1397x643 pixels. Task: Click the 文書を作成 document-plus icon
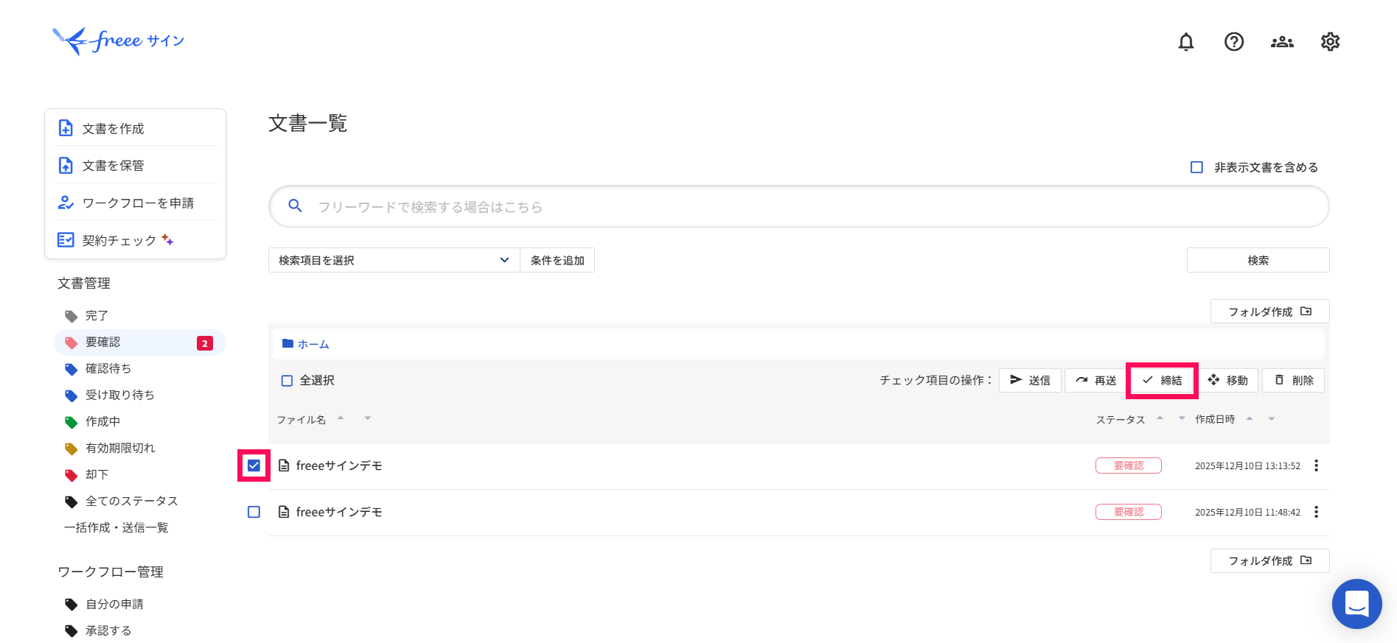click(x=66, y=128)
